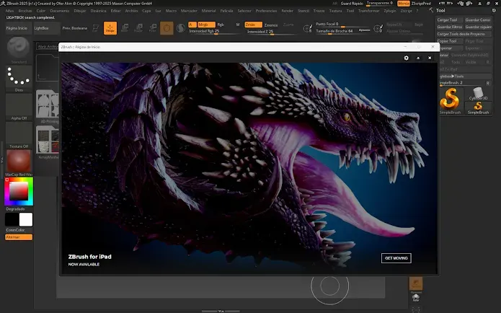501x313 pixels.
Task: Toggle the Mrgb mode button
Action: tap(206, 25)
